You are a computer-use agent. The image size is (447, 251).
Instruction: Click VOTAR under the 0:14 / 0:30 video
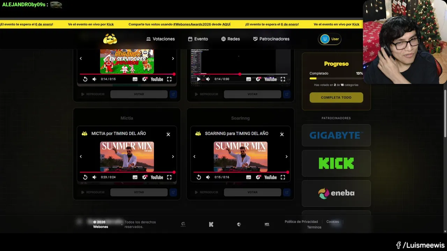point(252,94)
